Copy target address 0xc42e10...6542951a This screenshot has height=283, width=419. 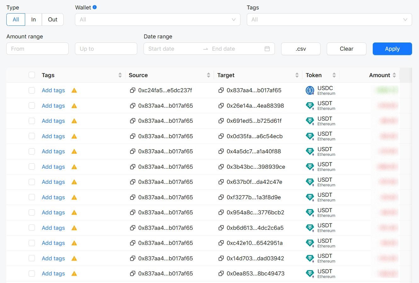(221, 243)
